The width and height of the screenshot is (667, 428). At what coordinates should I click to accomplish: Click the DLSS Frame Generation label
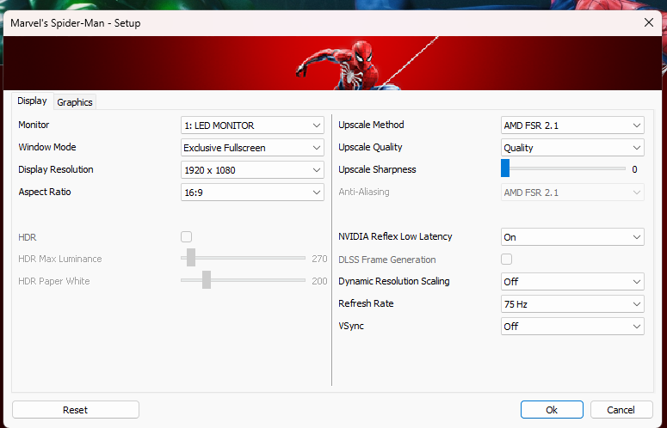[387, 260]
